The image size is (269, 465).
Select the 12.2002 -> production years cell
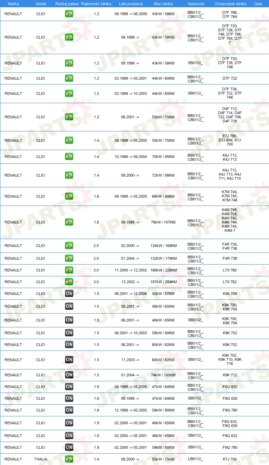[130, 282]
